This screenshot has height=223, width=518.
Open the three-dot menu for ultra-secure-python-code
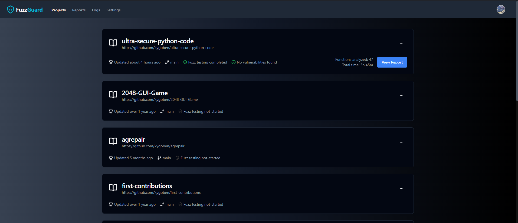pyautogui.click(x=402, y=44)
